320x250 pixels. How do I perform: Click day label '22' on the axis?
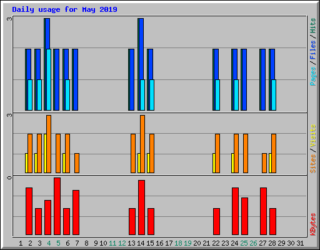click(x=216, y=243)
